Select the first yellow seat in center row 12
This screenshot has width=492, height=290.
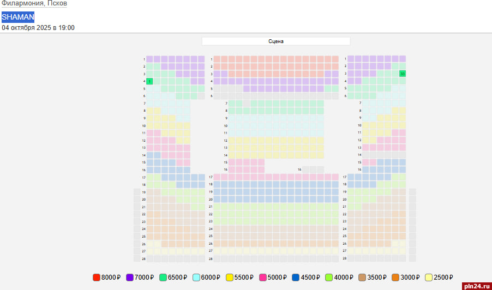(x=232, y=141)
